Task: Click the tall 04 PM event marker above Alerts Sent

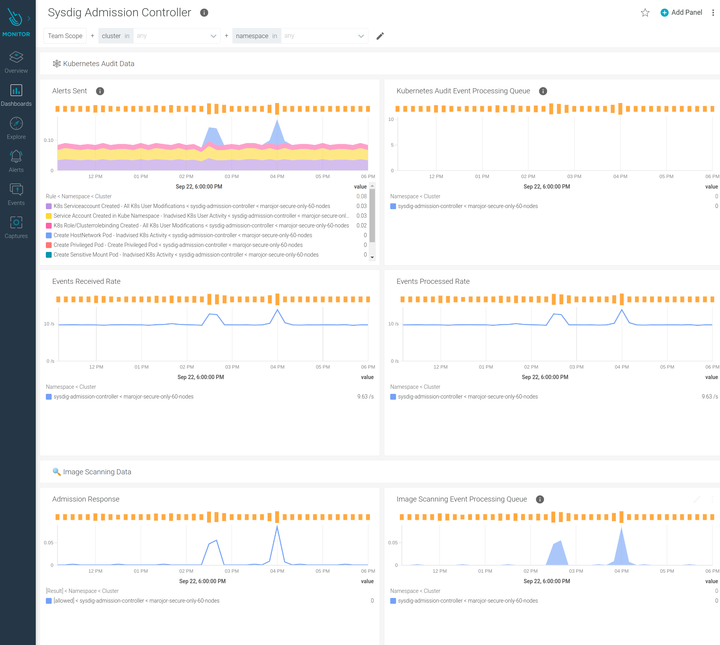Action: pos(277,109)
